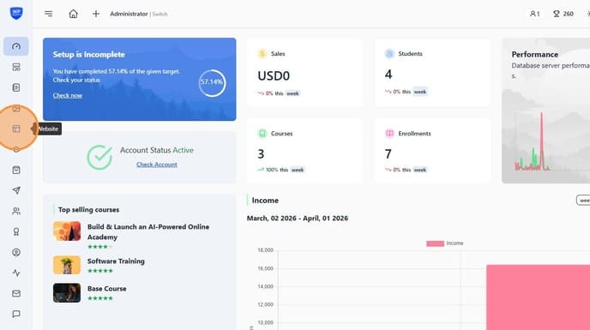This screenshot has height=330, width=590.
Task: Open the dashboard gauge icon in sidebar
Action: (16, 46)
